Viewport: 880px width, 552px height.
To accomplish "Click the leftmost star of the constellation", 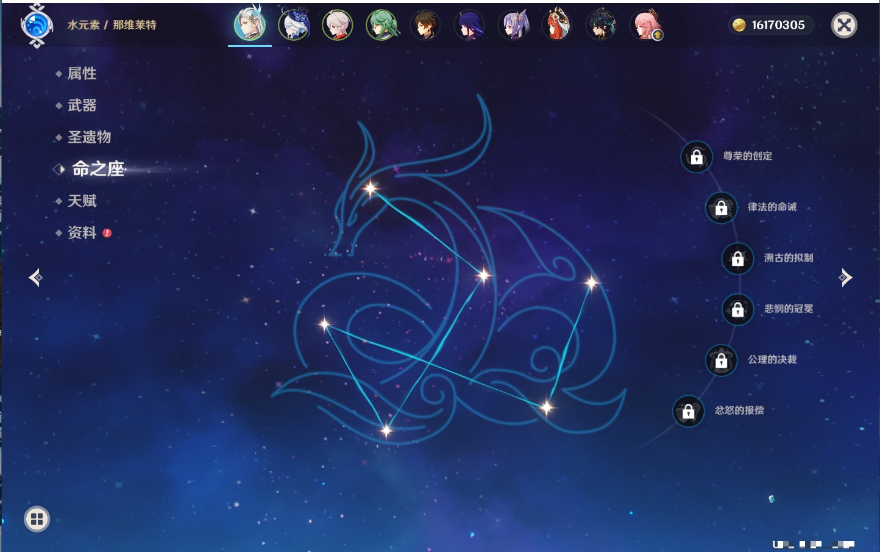I will coord(324,324).
